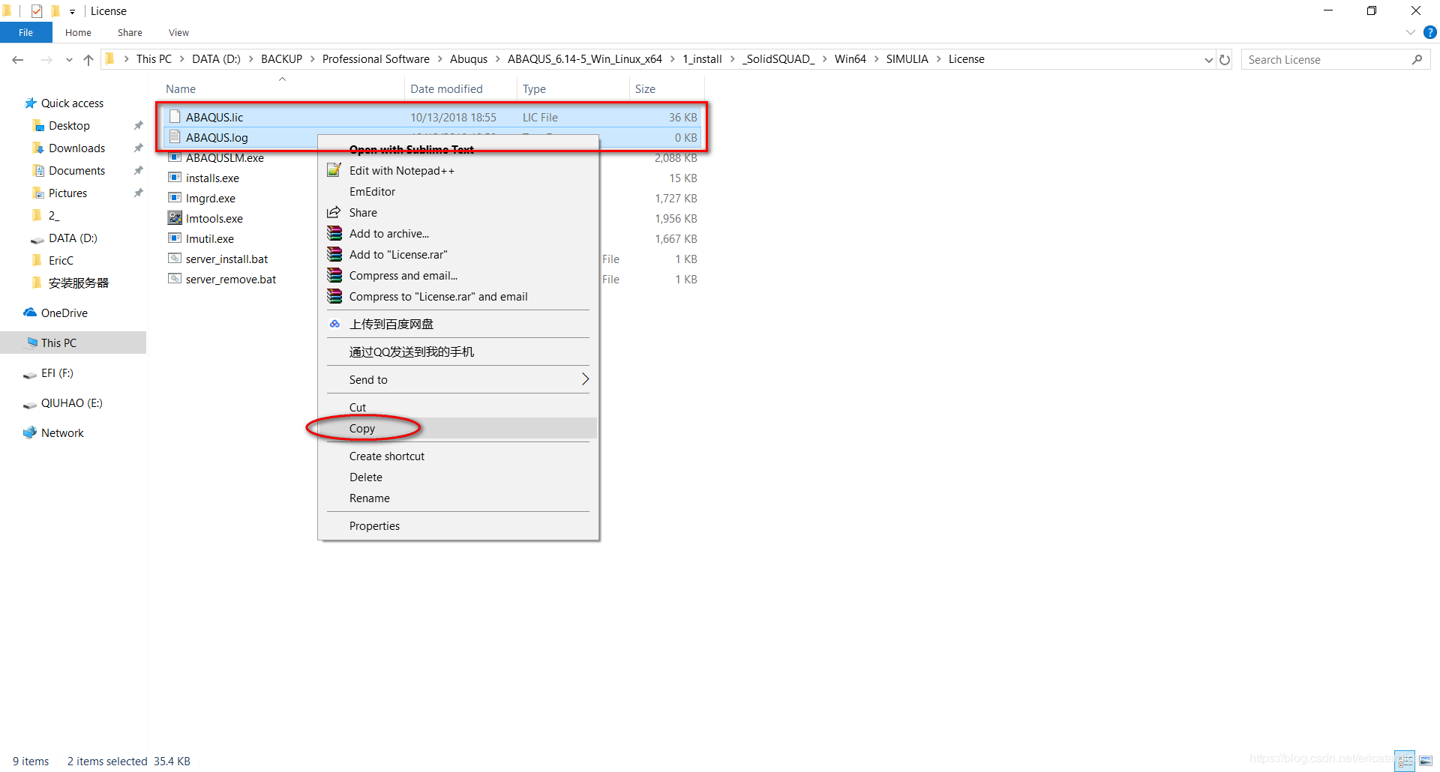
Task: Open address bar history dropdown
Action: click(x=1208, y=60)
